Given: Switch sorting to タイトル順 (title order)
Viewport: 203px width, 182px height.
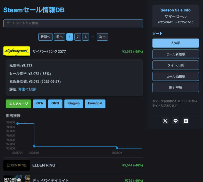Looking at the screenshot, I should tap(175, 65).
